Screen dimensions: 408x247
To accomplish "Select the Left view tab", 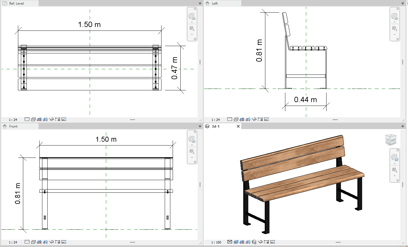I will click(x=215, y=3).
